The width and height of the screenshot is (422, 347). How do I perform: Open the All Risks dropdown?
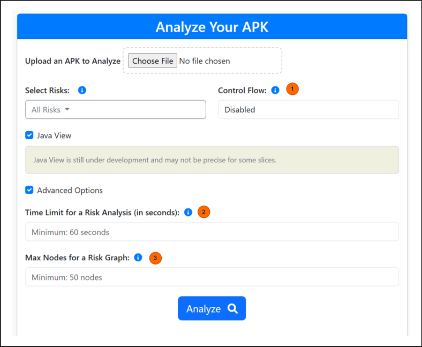point(115,109)
